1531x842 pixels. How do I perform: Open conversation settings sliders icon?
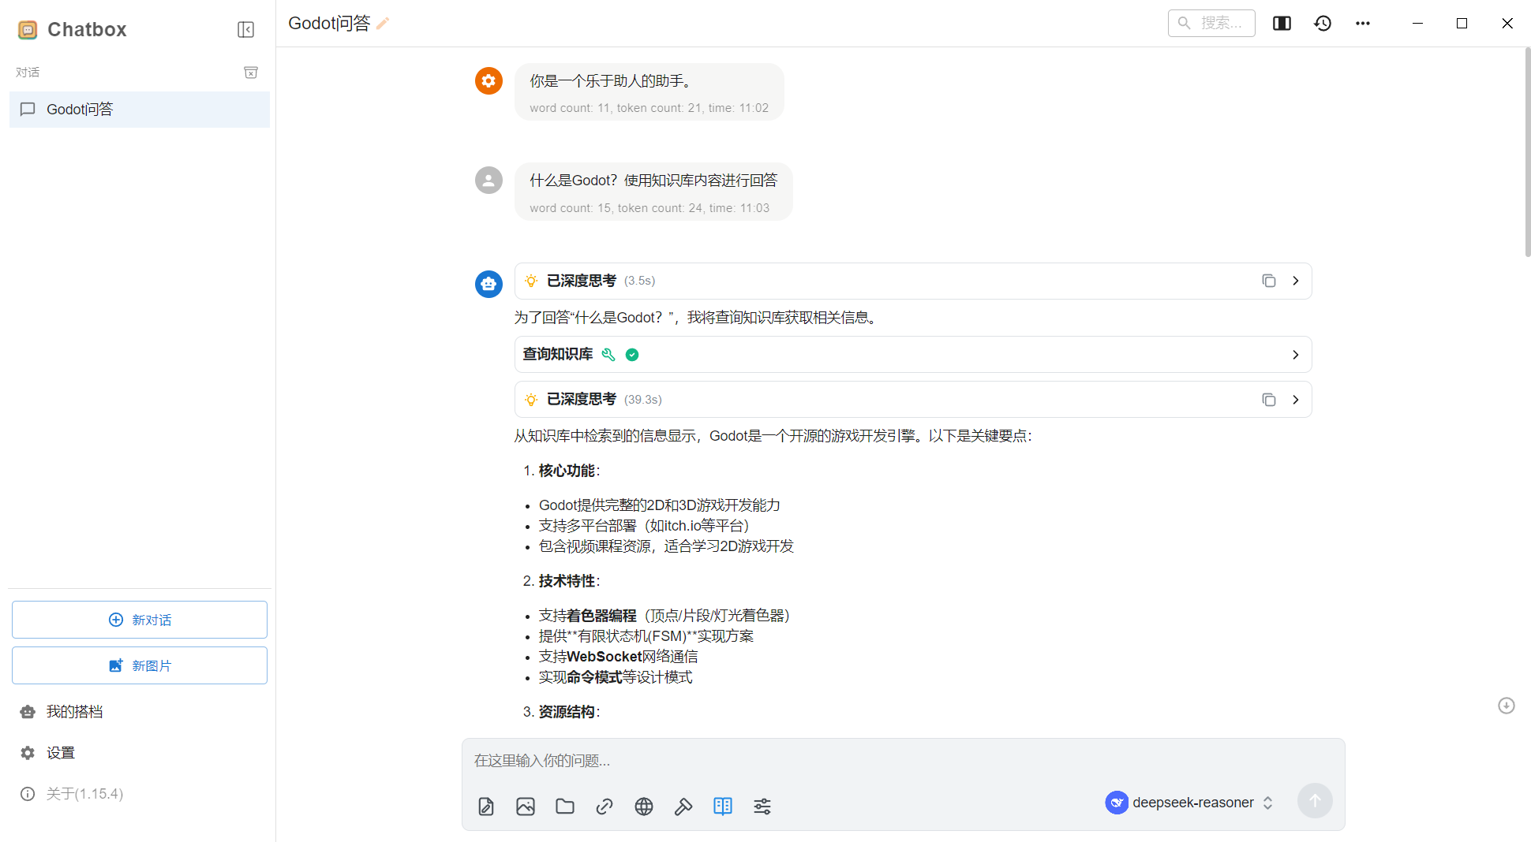click(762, 806)
